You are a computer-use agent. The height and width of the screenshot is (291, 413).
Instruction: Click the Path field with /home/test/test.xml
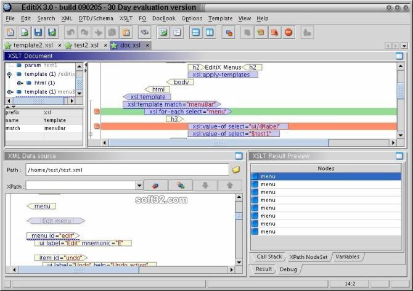127,170
